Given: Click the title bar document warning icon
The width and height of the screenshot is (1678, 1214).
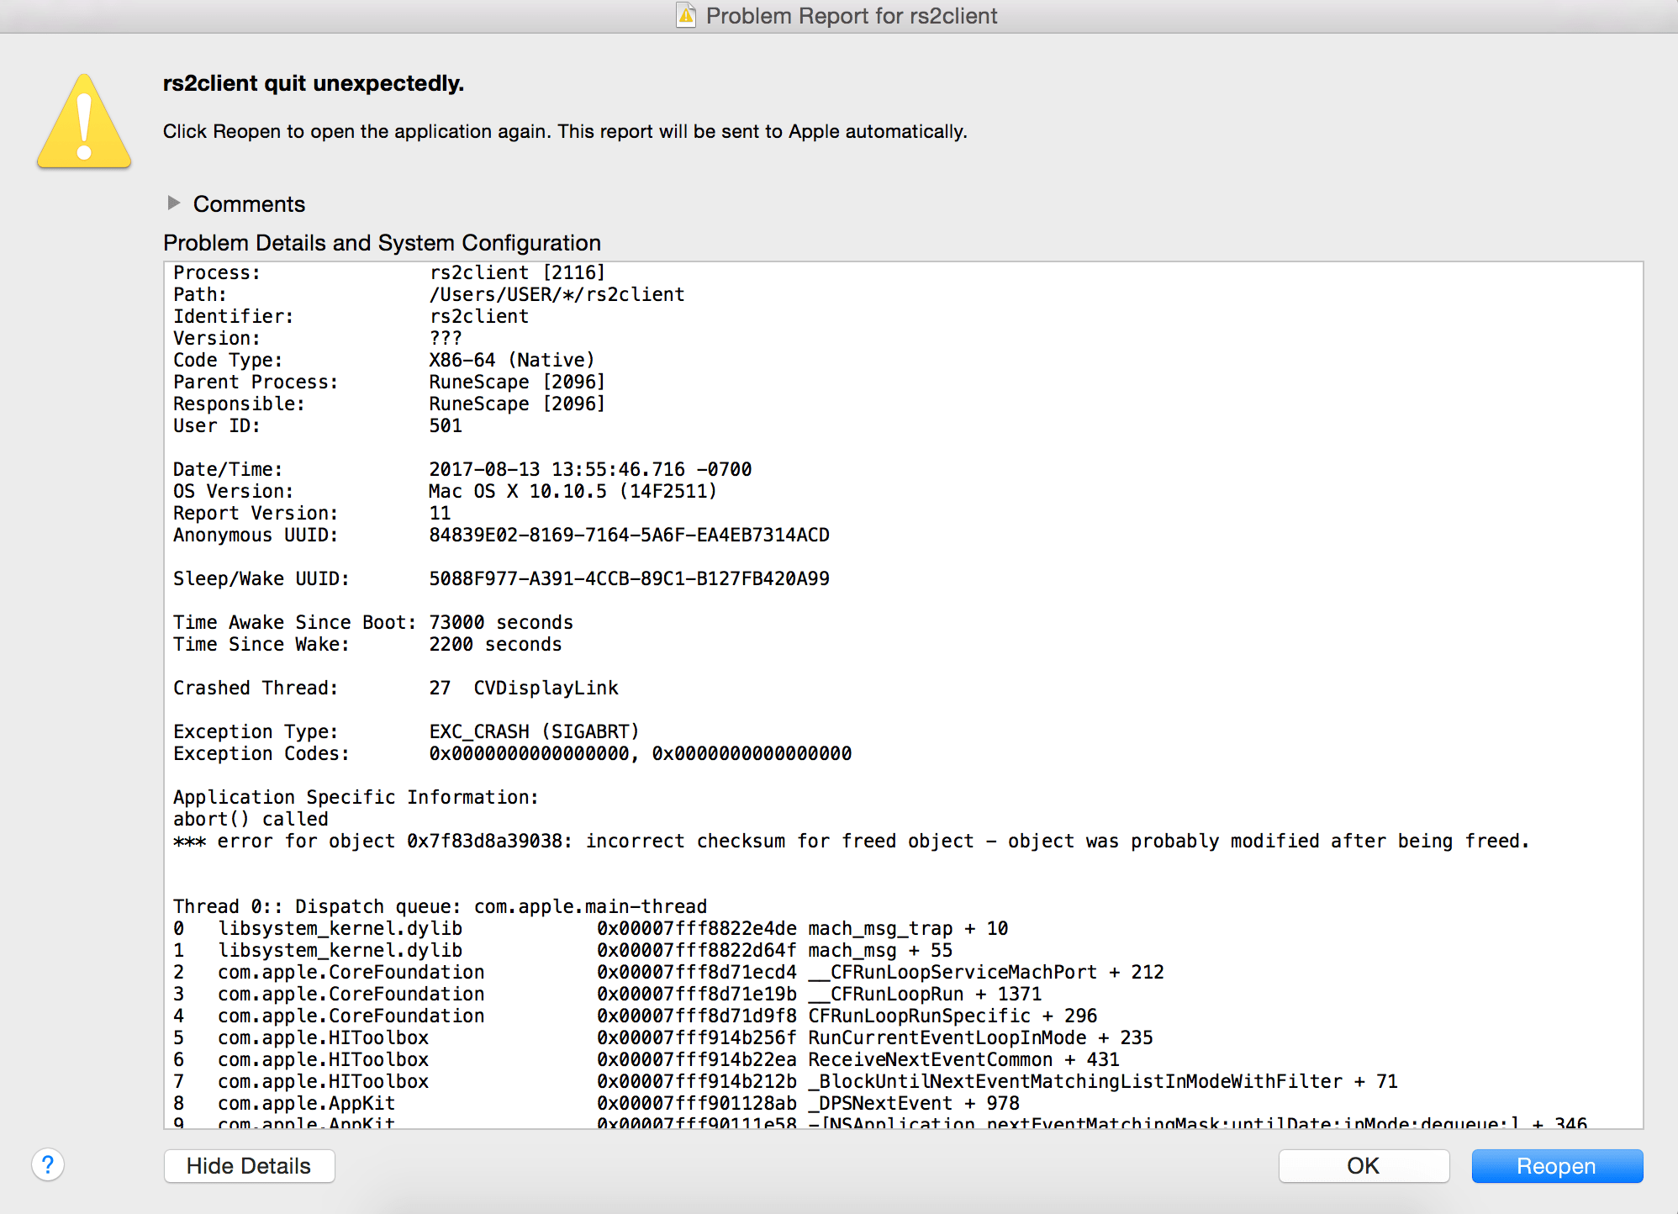Looking at the screenshot, I should 686,15.
